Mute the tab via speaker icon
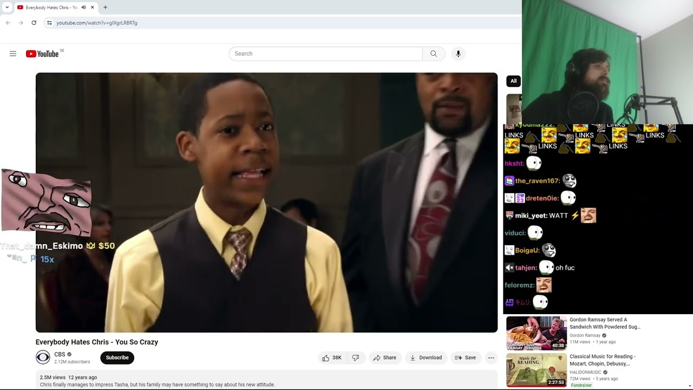 tap(83, 8)
